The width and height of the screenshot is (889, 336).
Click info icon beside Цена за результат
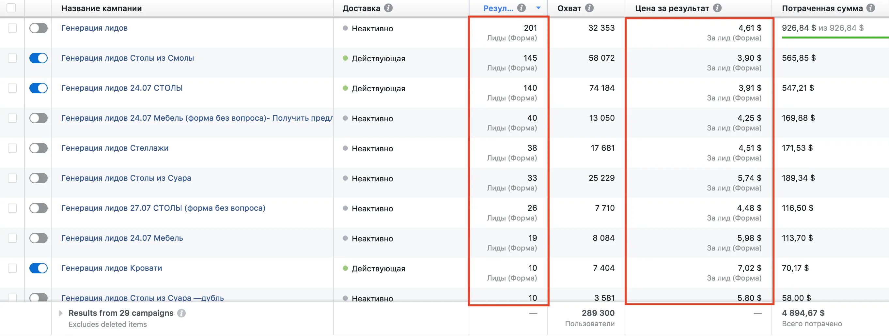(x=717, y=8)
